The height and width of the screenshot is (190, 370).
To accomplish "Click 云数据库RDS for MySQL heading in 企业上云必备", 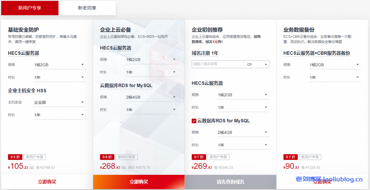I will coord(126,86).
